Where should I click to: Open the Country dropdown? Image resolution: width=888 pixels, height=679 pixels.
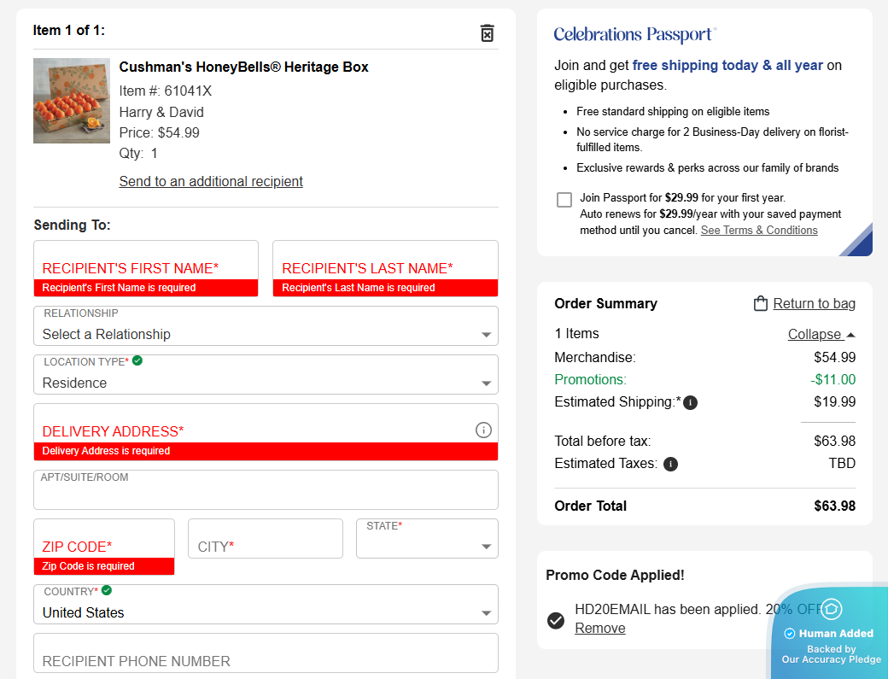266,612
